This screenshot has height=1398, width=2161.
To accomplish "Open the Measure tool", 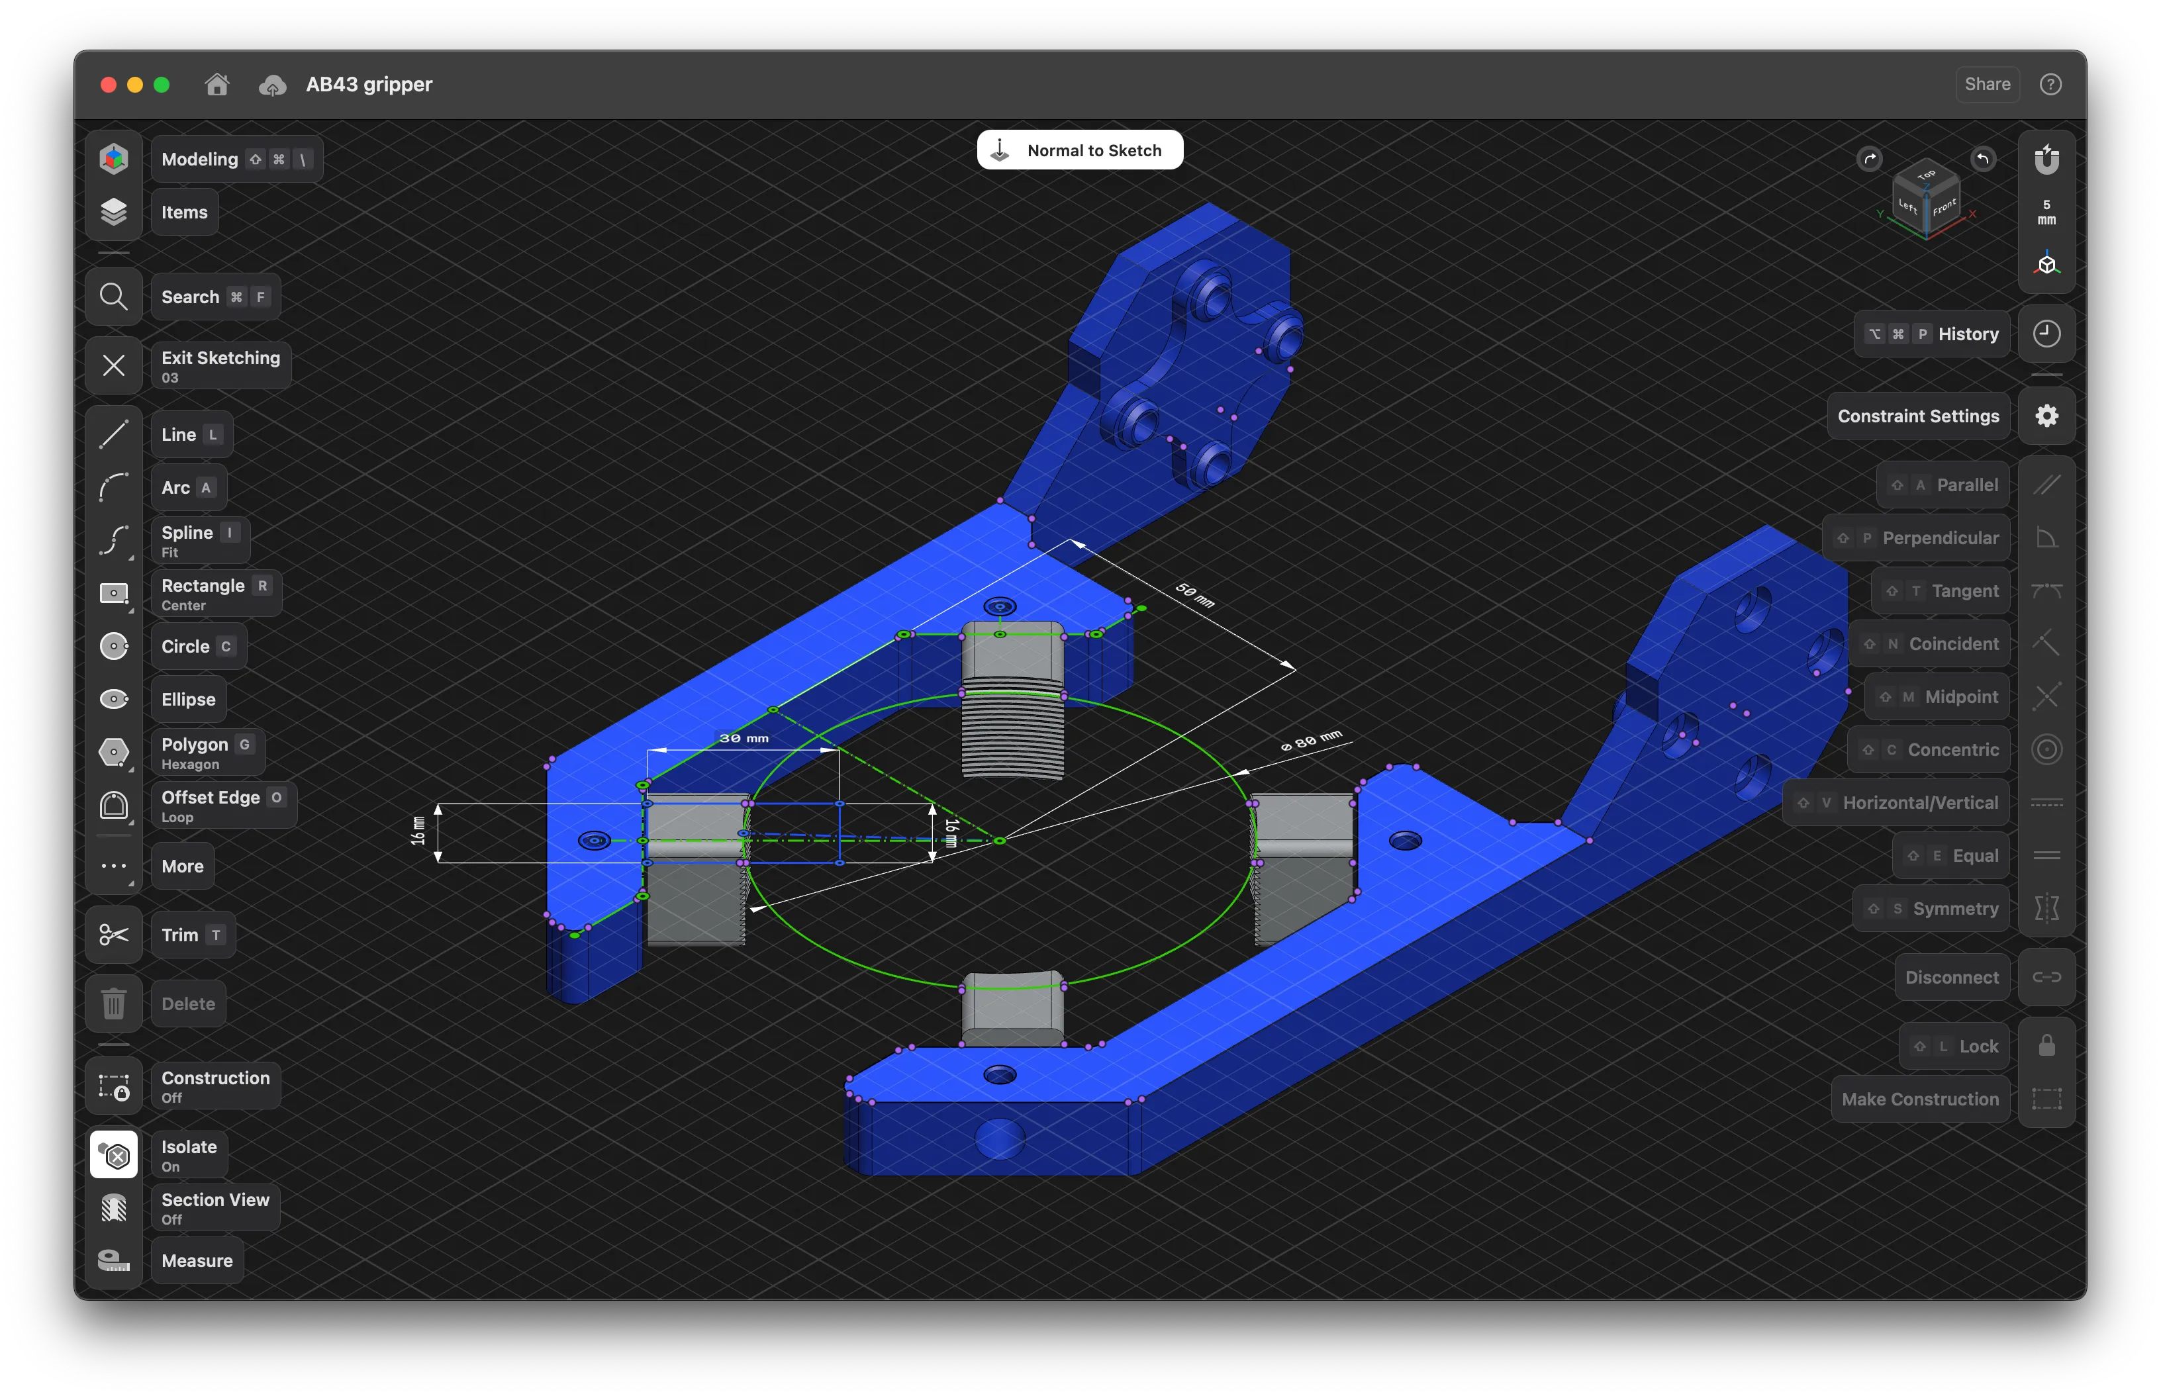I will (x=196, y=1260).
